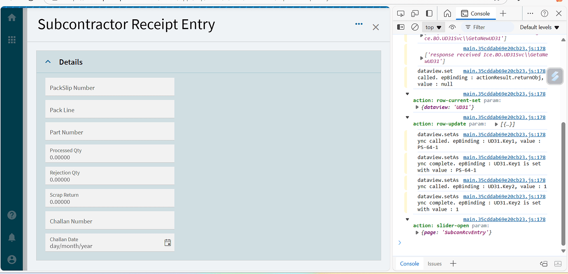Collapse the Details section
The image size is (568, 274).
pyautogui.click(x=48, y=61)
